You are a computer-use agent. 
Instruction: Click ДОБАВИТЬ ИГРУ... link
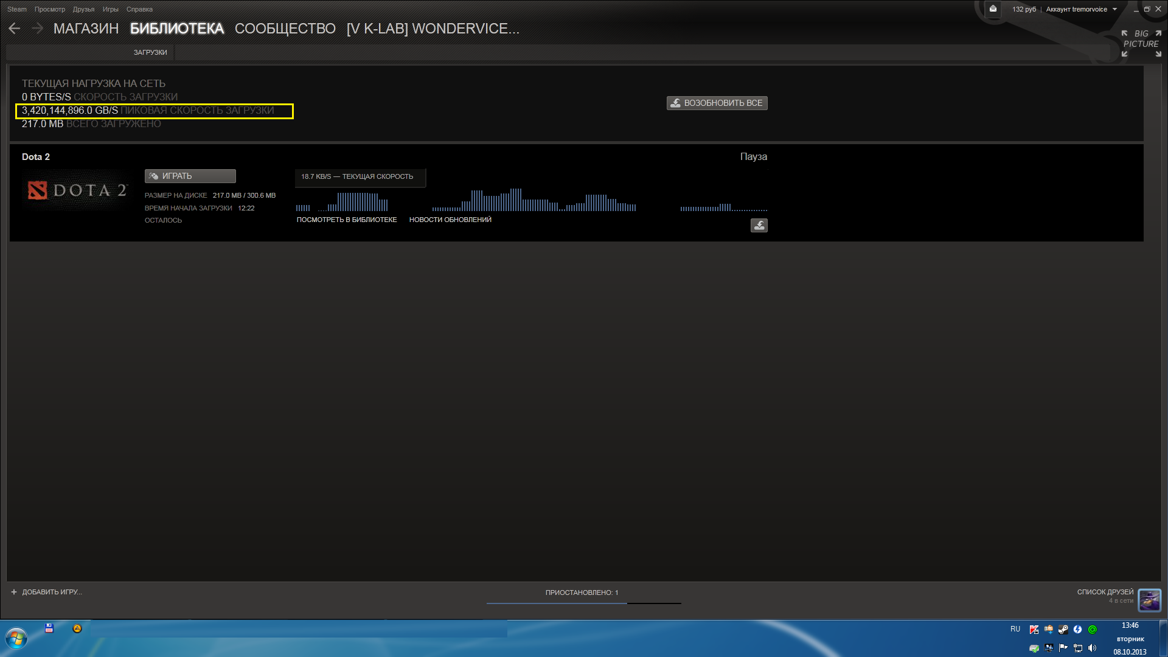tap(52, 592)
